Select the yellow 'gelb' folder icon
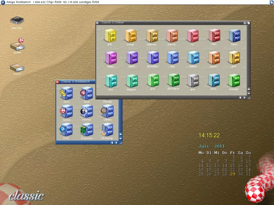The width and height of the screenshot is (274, 205). [110, 36]
